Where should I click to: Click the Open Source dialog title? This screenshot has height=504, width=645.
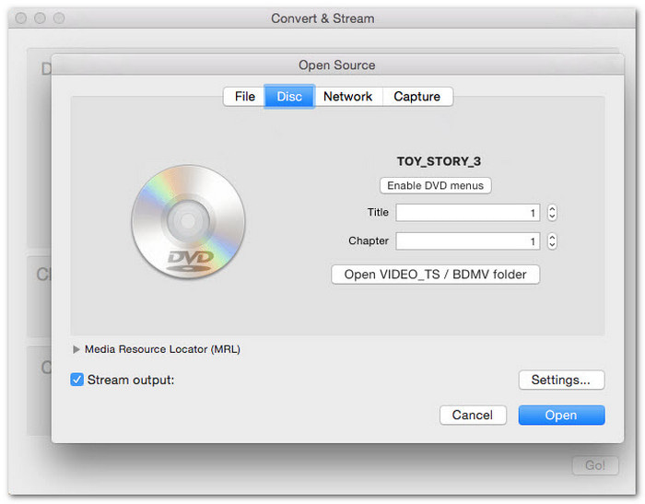(x=337, y=65)
